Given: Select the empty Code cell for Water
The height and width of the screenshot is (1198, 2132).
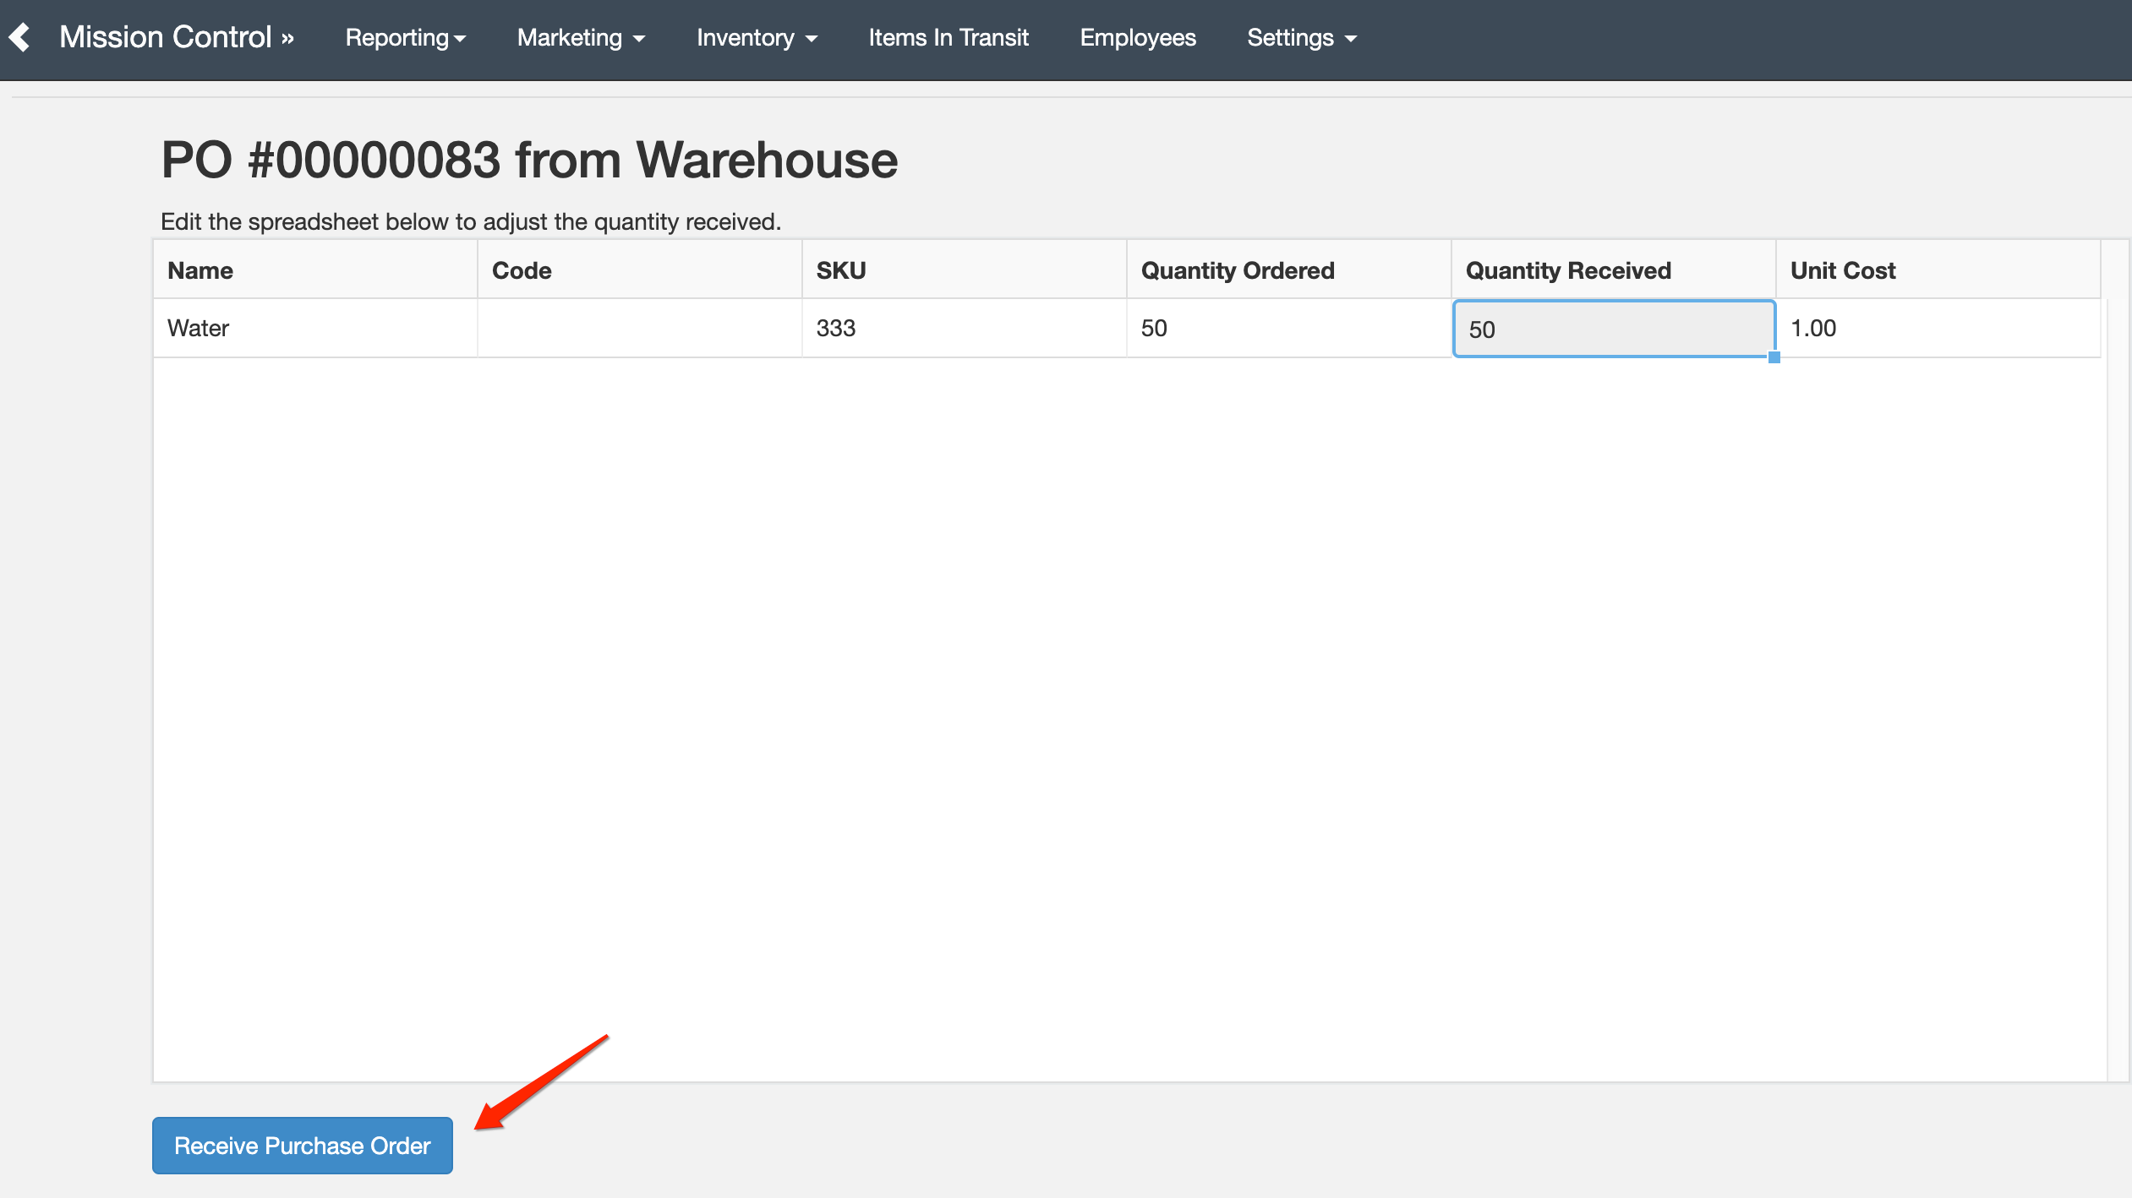Looking at the screenshot, I should point(640,328).
